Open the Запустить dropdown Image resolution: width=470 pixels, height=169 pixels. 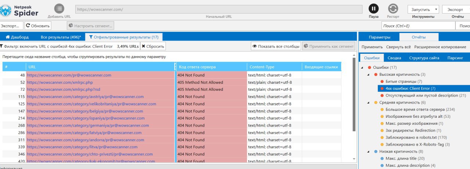pyautogui.click(x=423, y=10)
